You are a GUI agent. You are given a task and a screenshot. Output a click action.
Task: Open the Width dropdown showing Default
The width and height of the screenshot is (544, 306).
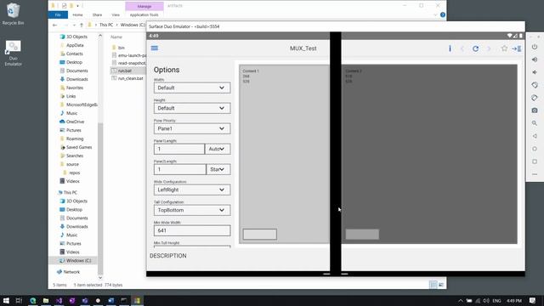click(x=192, y=88)
